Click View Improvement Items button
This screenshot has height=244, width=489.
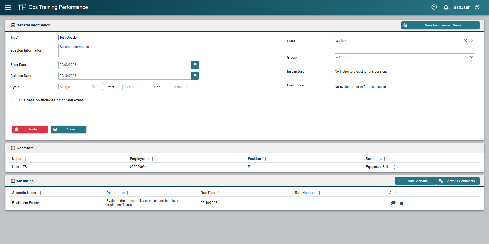(x=440, y=25)
